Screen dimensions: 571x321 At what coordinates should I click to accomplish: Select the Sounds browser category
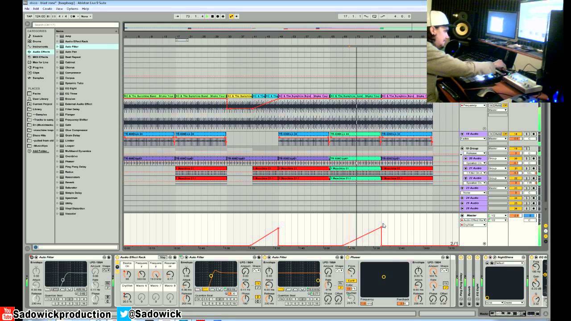click(37, 36)
